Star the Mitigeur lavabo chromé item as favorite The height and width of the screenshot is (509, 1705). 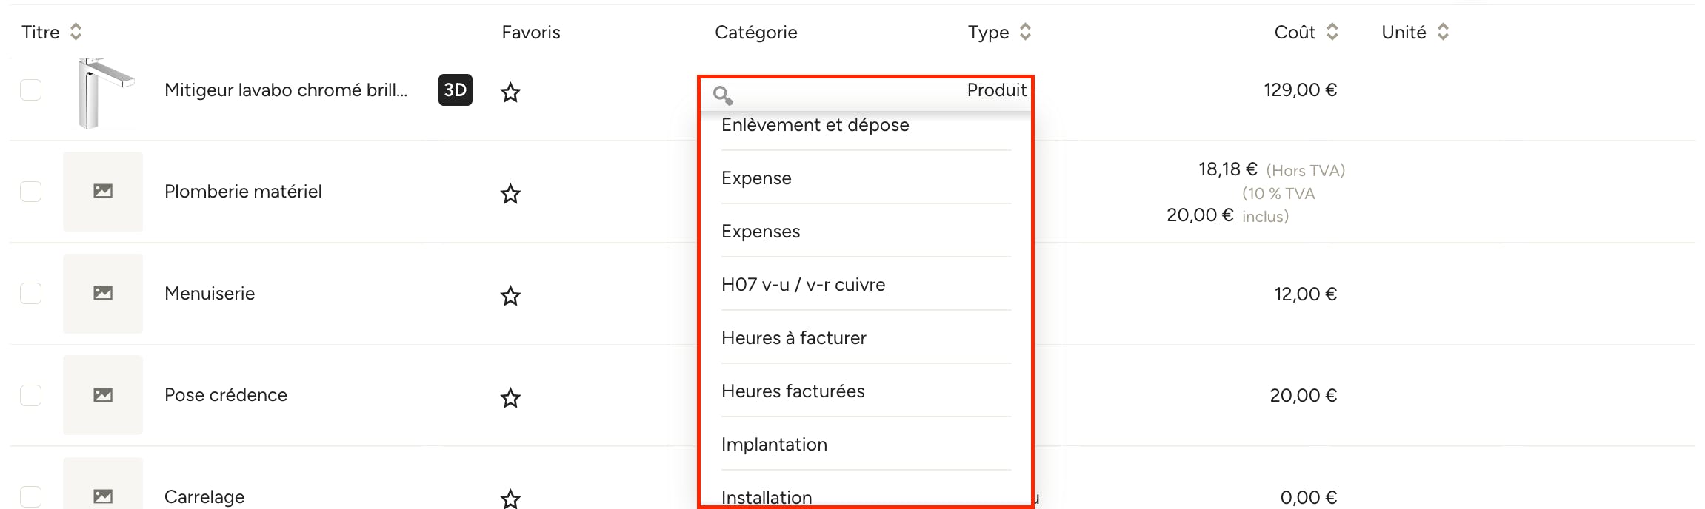(510, 92)
